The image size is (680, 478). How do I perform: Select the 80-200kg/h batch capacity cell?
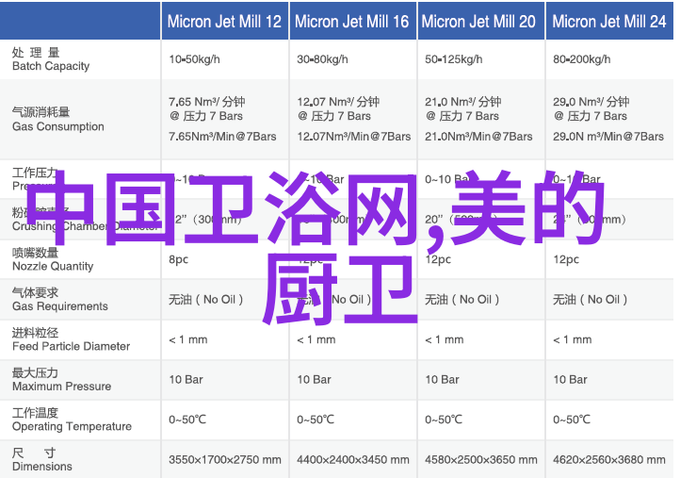click(584, 59)
